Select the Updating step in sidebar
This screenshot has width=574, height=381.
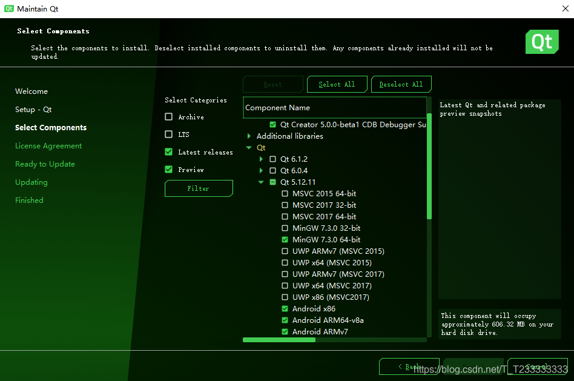31,182
